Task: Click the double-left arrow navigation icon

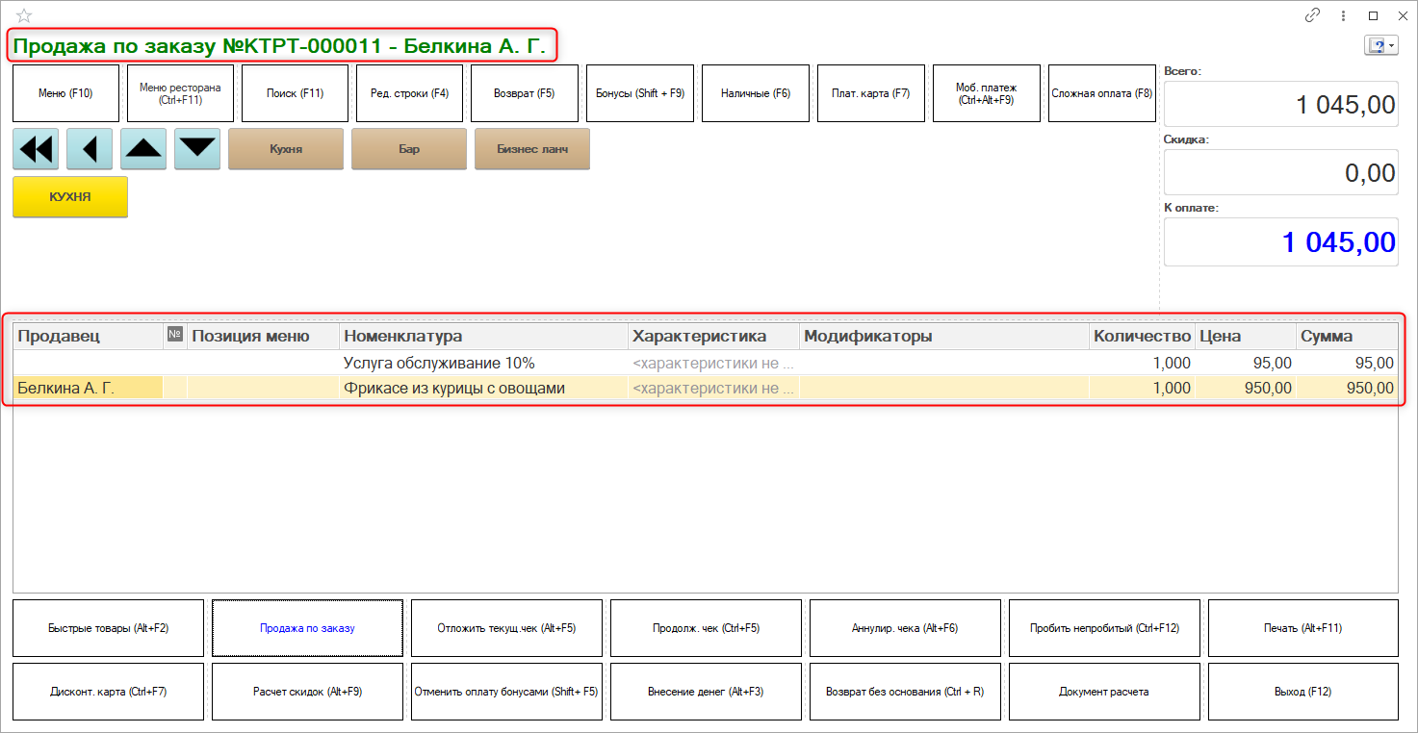Action: tap(36, 149)
